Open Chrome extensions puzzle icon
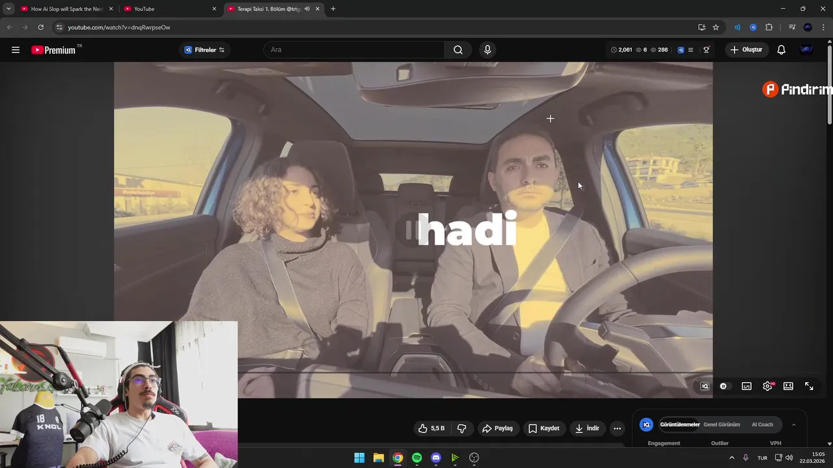 [x=769, y=27]
